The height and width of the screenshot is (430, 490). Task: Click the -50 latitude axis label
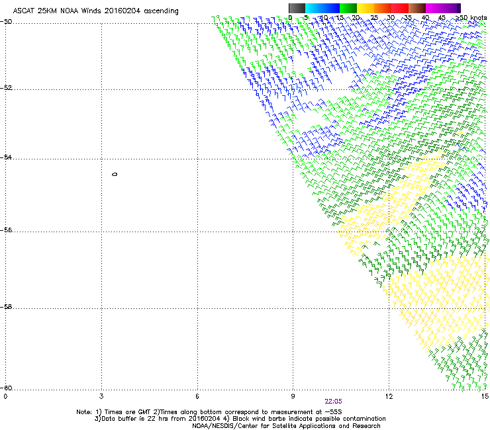[6, 22]
